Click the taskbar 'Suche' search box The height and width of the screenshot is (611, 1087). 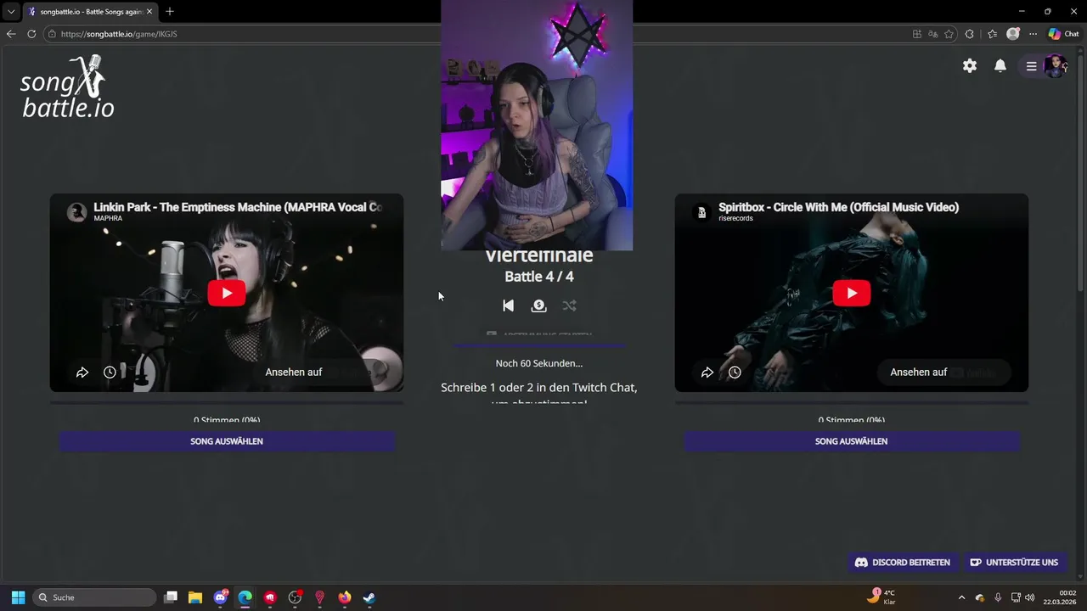[x=95, y=597]
